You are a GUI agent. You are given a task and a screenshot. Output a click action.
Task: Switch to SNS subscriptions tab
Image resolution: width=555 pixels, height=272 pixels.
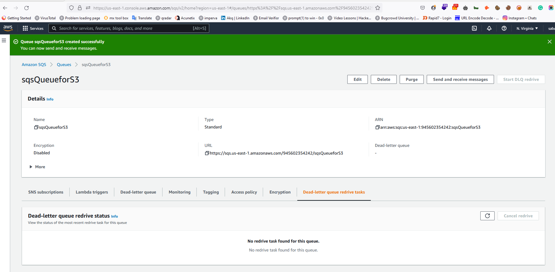(x=46, y=192)
